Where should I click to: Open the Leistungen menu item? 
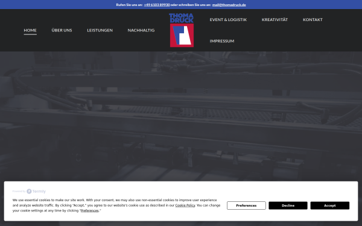[100, 30]
